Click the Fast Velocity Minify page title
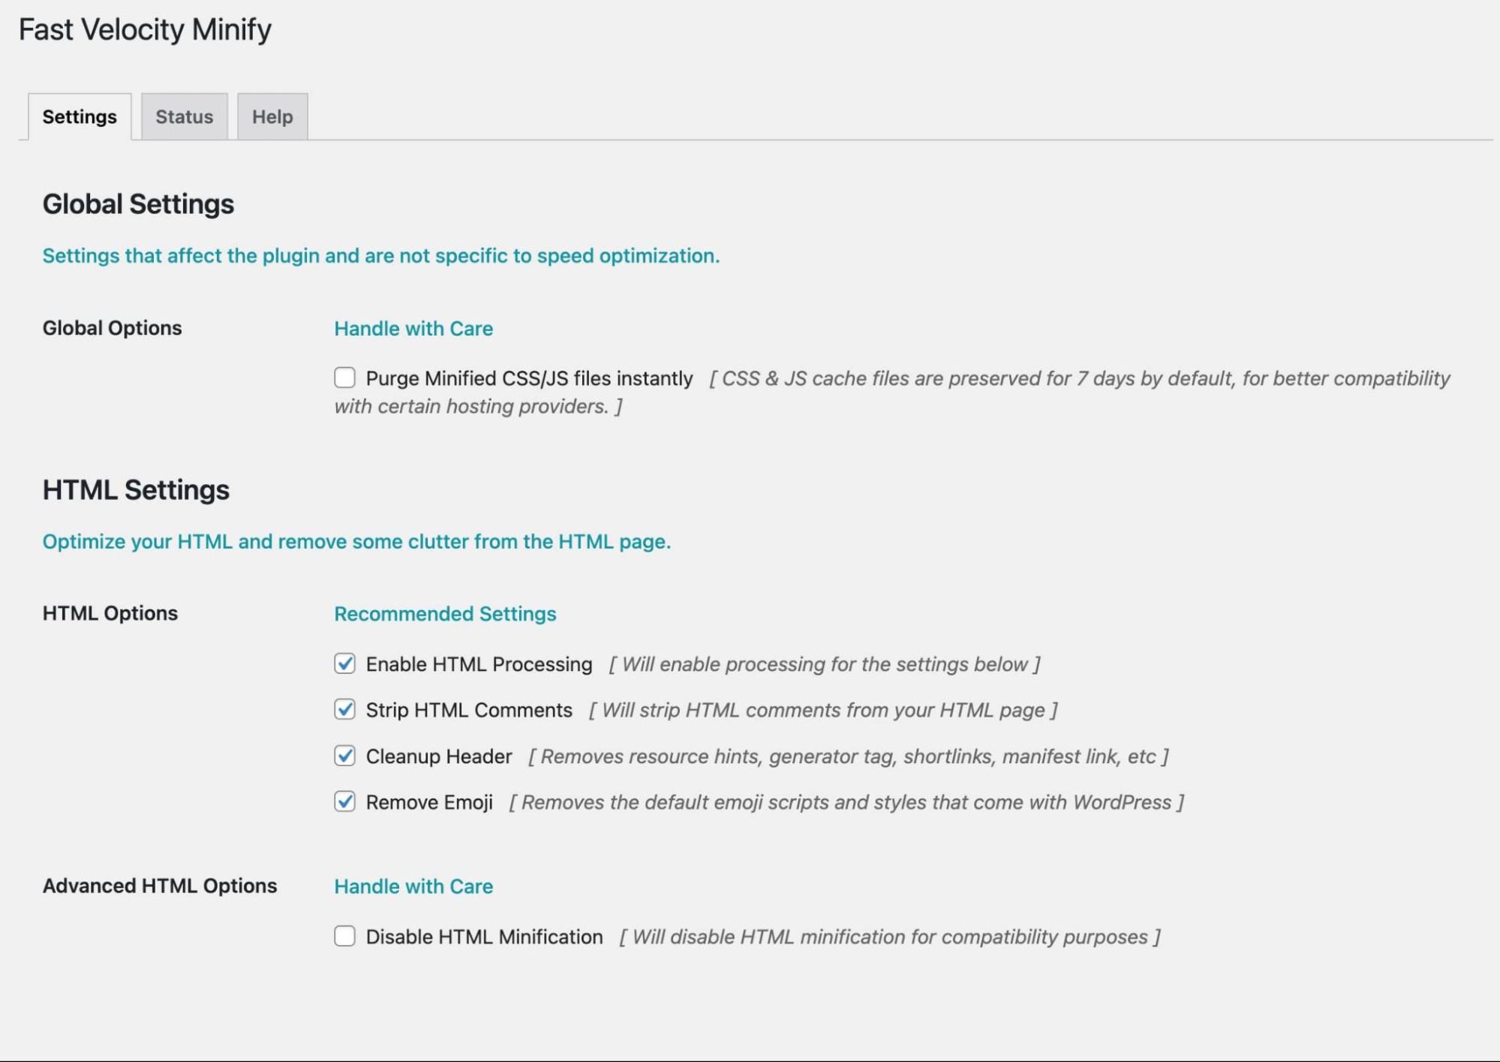Screen dimensions: 1500x1062 (146, 29)
